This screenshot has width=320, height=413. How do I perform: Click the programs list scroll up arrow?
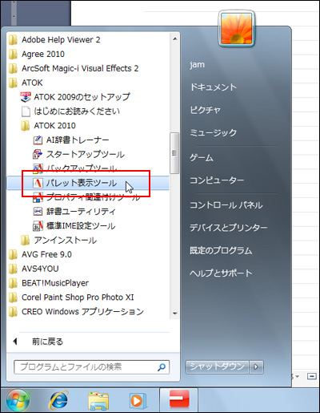click(175, 39)
